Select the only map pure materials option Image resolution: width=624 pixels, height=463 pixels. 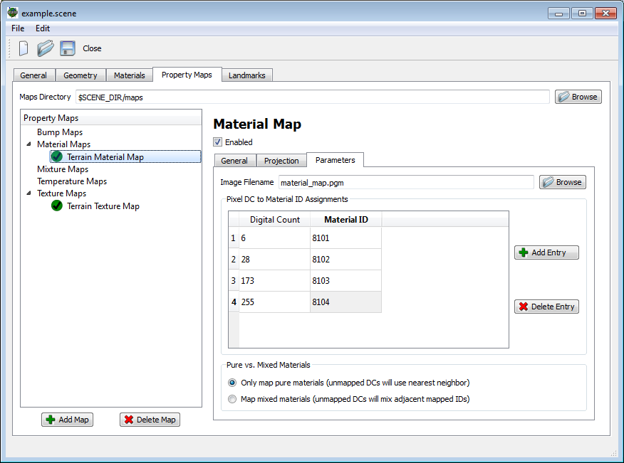tap(232, 382)
